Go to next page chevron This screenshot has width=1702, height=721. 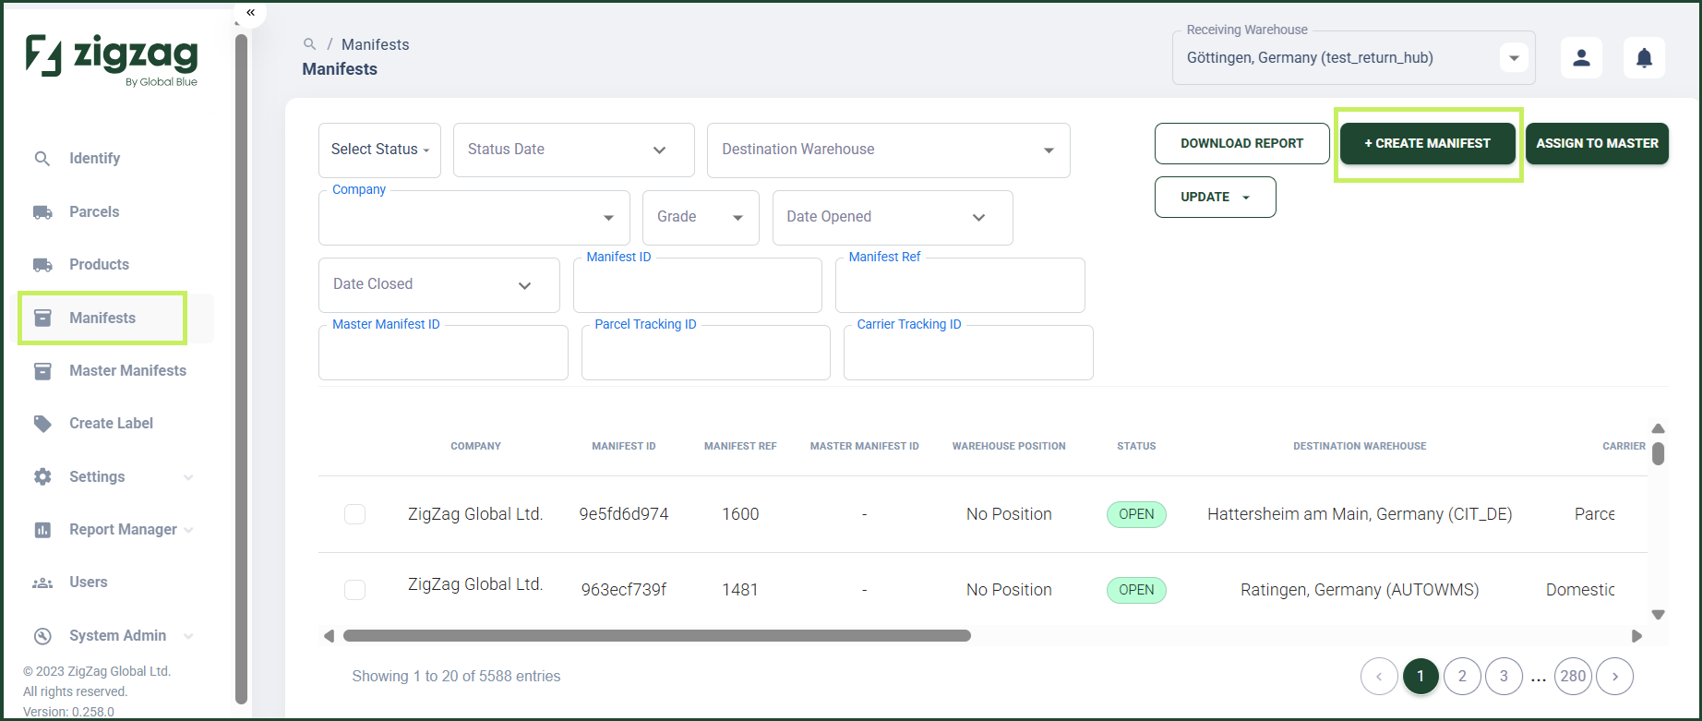pos(1615,677)
